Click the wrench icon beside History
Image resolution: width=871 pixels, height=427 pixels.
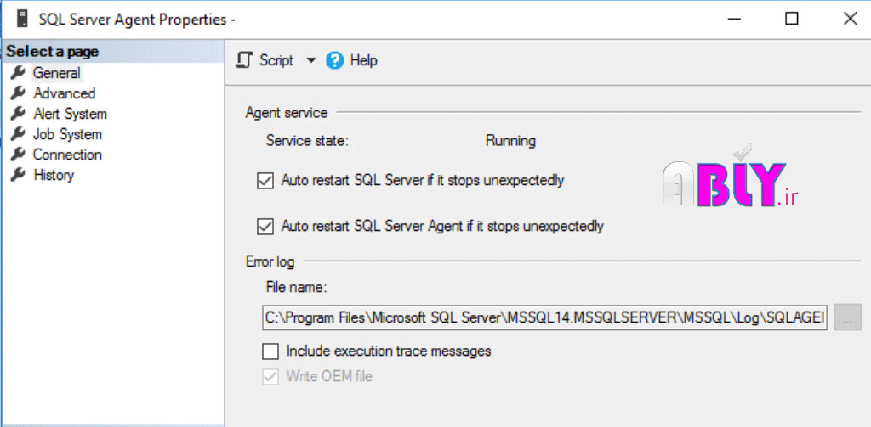pos(19,175)
